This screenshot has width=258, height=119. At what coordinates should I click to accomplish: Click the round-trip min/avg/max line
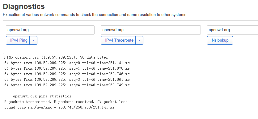[59, 107]
